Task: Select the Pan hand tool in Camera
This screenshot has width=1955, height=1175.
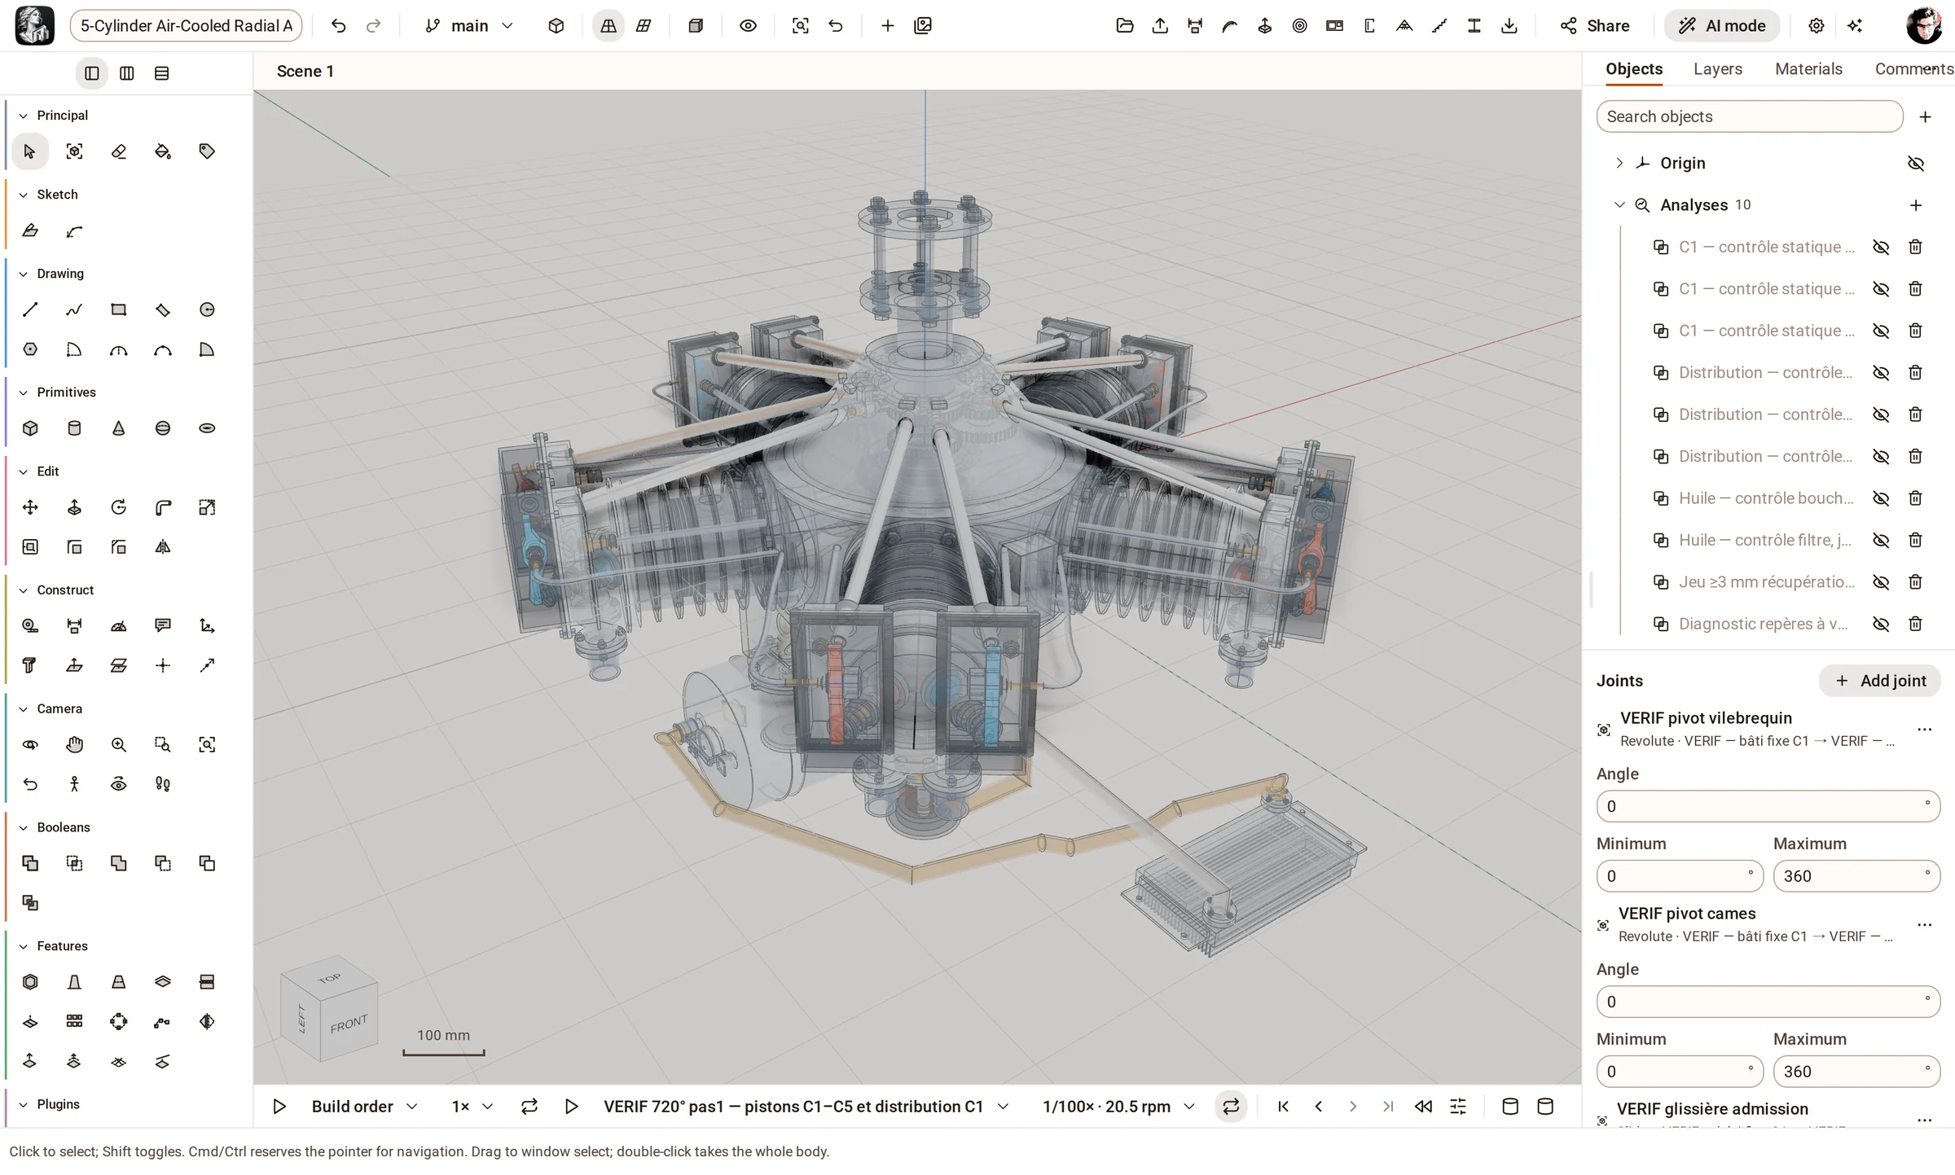Action: click(x=74, y=744)
